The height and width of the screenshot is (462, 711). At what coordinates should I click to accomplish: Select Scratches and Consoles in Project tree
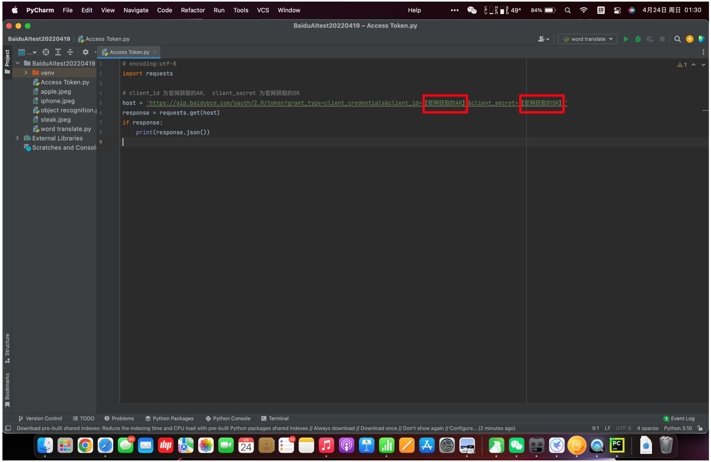[x=61, y=148]
